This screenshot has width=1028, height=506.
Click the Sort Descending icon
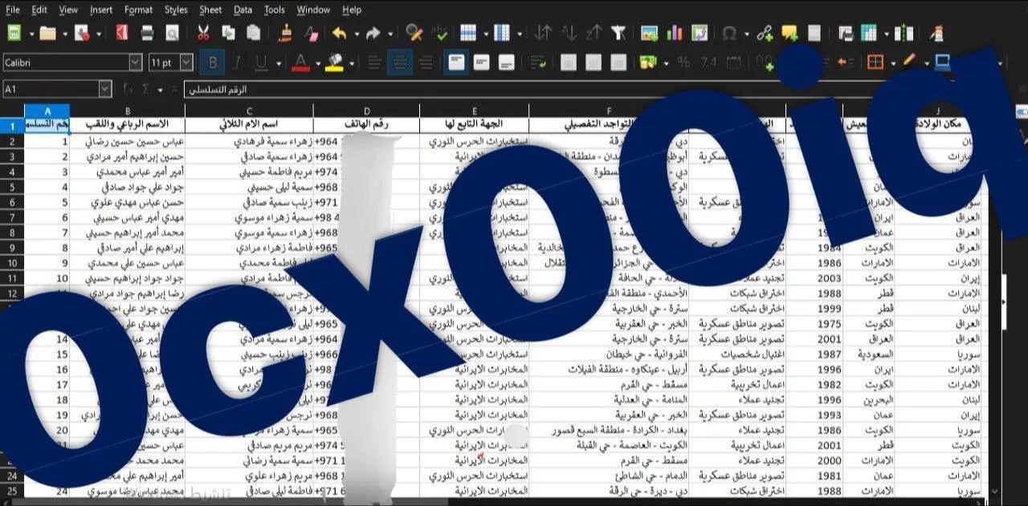click(594, 34)
